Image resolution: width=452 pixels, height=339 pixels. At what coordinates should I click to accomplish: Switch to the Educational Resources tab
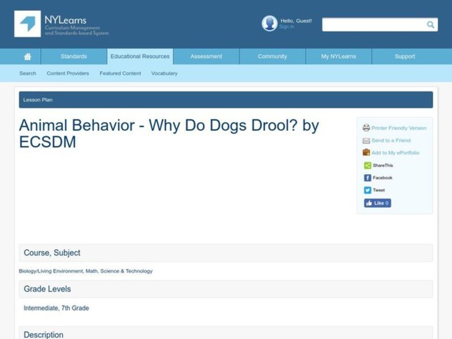coord(140,56)
